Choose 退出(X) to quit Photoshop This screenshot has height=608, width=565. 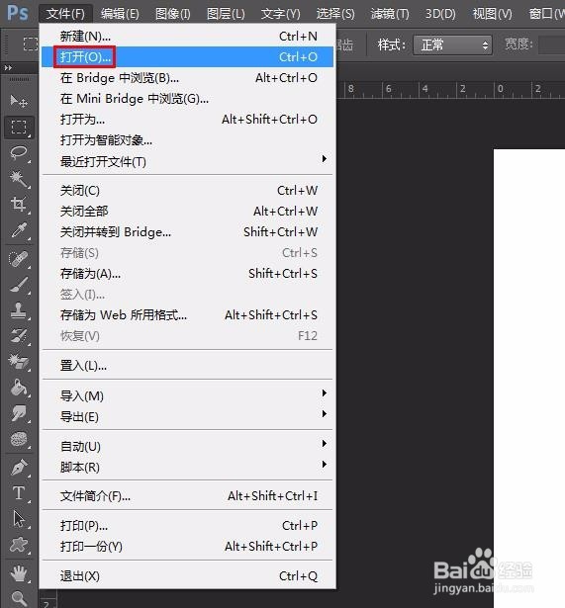(188, 575)
